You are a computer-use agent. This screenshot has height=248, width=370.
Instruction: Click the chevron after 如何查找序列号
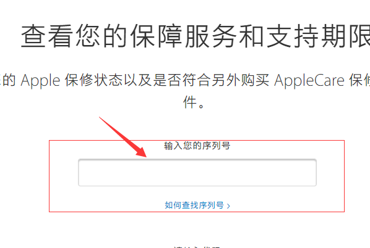228,206
